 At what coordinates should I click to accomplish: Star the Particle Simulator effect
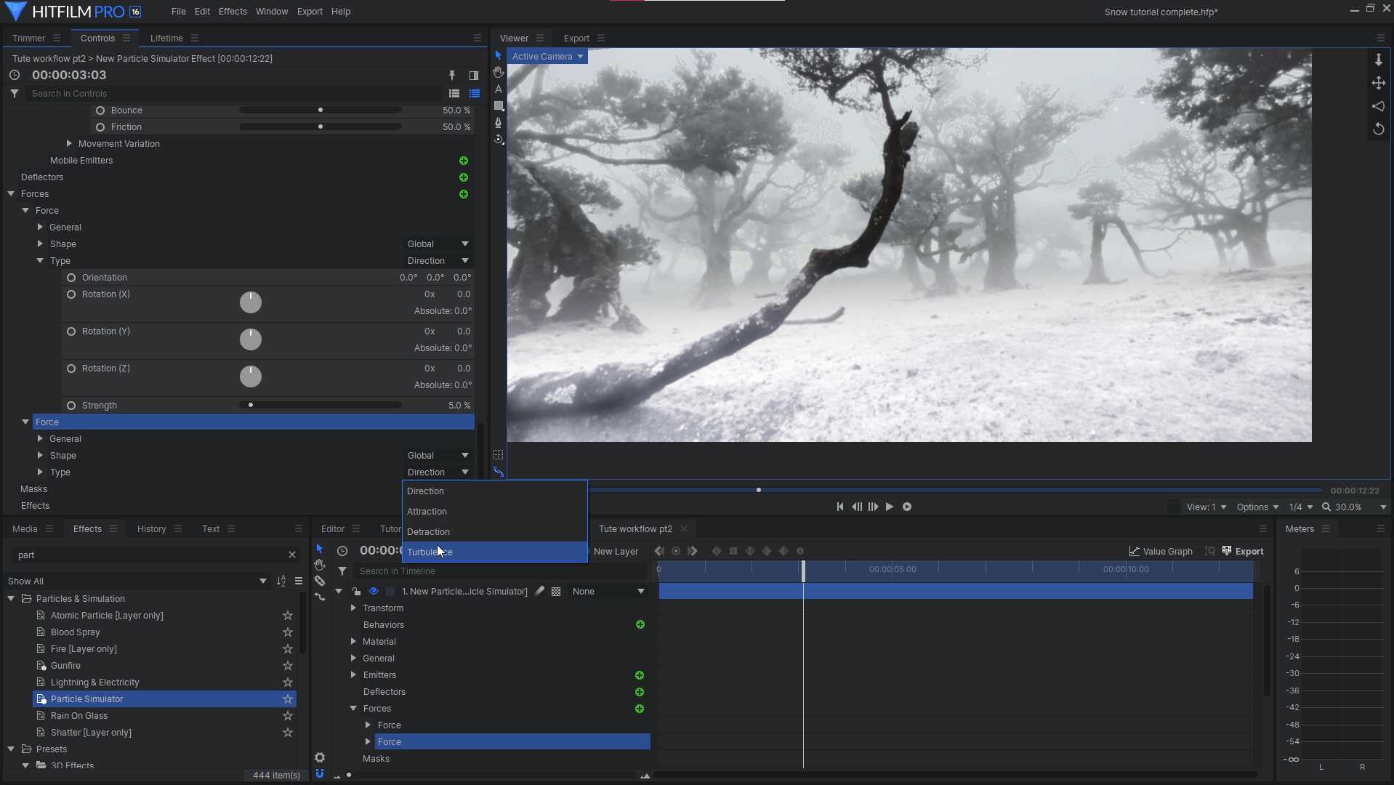288,699
